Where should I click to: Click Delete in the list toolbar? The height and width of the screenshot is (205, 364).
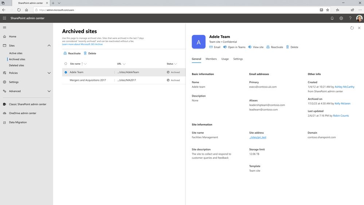(x=90, y=53)
